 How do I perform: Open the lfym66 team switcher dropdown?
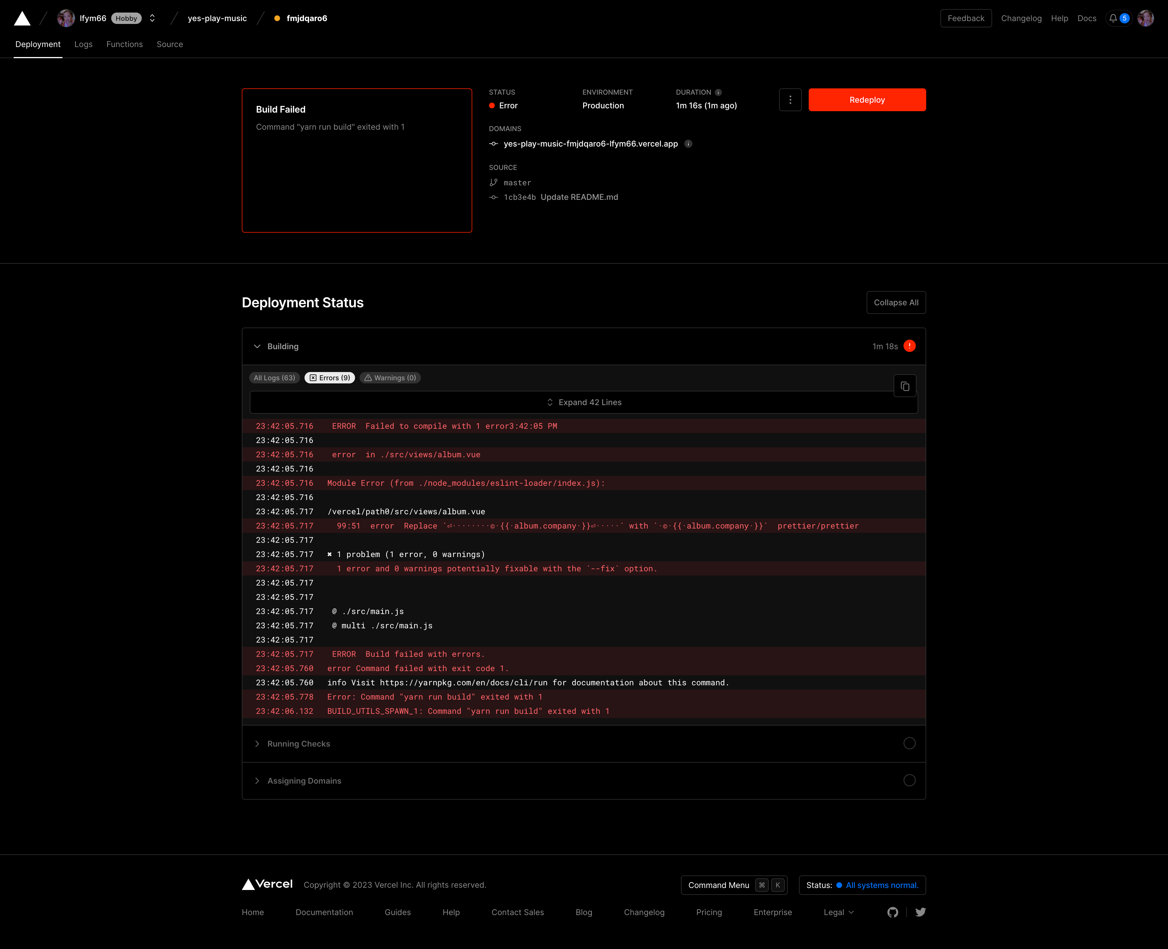coord(152,19)
